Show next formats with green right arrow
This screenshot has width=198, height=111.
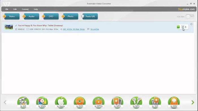click(x=193, y=102)
